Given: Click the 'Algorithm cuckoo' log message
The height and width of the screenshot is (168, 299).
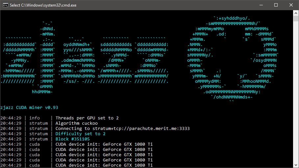Looking at the screenshot, I should click(x=76, y=123).
